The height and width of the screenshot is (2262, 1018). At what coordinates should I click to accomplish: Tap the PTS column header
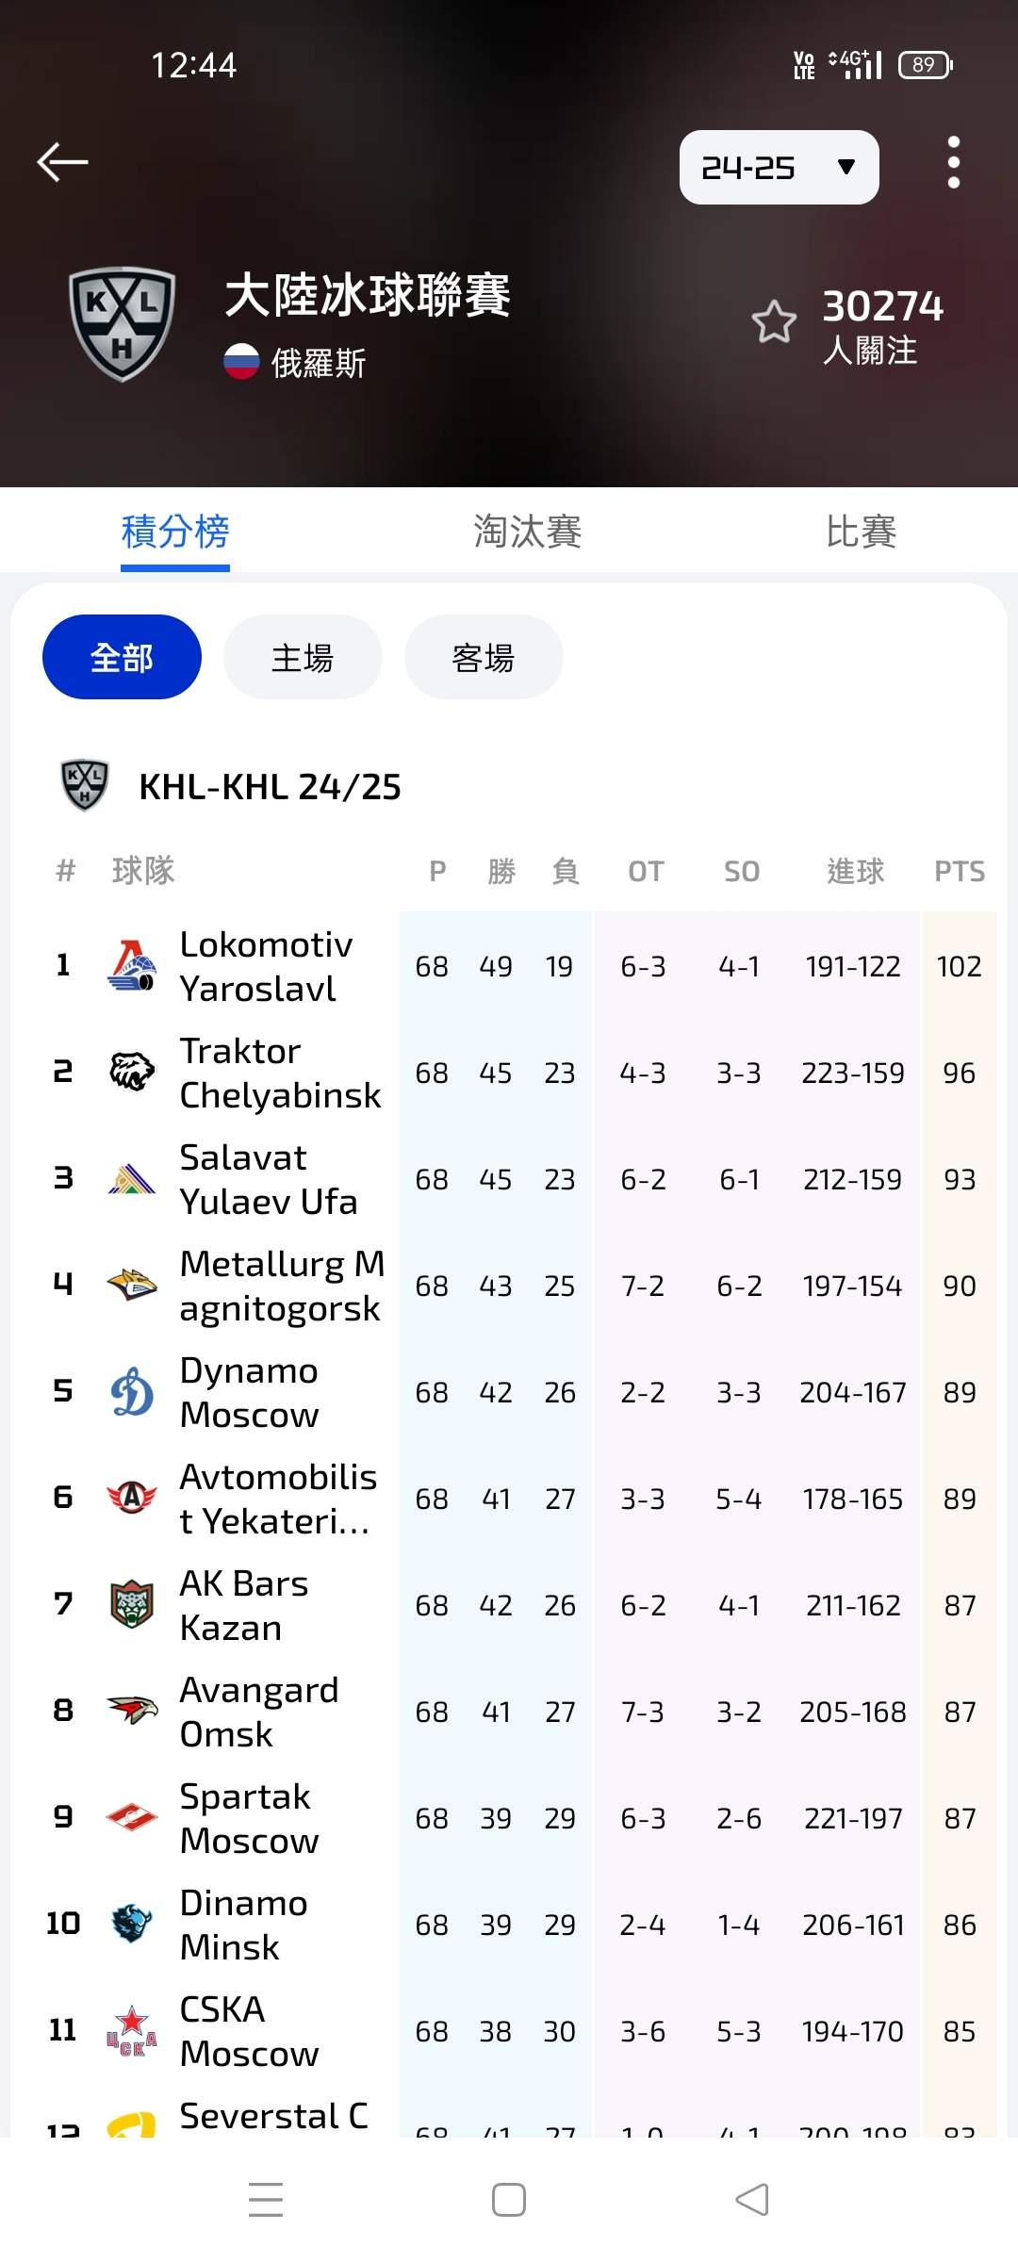click(x=959, y=871)
